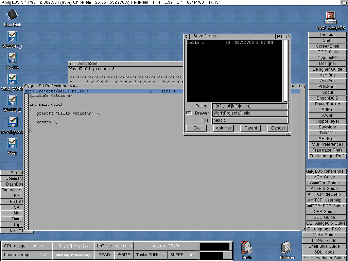Confirm saving with the OK button
Image resolution: width=348 pixels, height=261 pixels.
[196, 128]
